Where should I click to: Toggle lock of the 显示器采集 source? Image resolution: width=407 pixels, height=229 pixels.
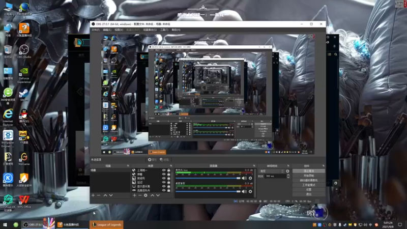[169, 186]
